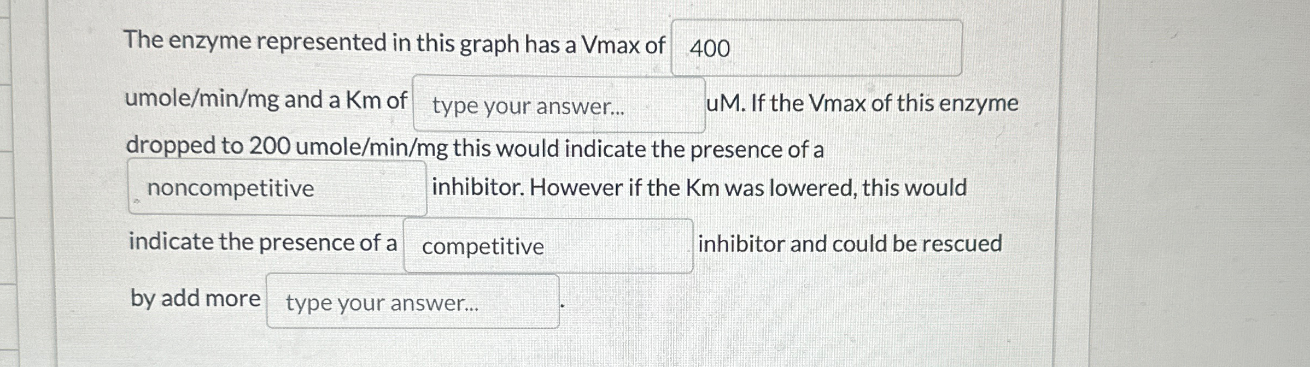Image resolution: width=1310 pixels, height=367 pixels.
Task: Click the text 'dropped to 200 umole/min/mg'
Action: pyautogui.click(x=287, y=147)
